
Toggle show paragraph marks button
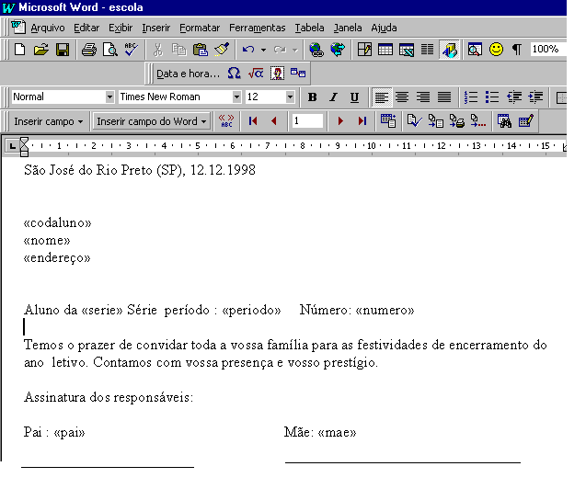point(516,50)
